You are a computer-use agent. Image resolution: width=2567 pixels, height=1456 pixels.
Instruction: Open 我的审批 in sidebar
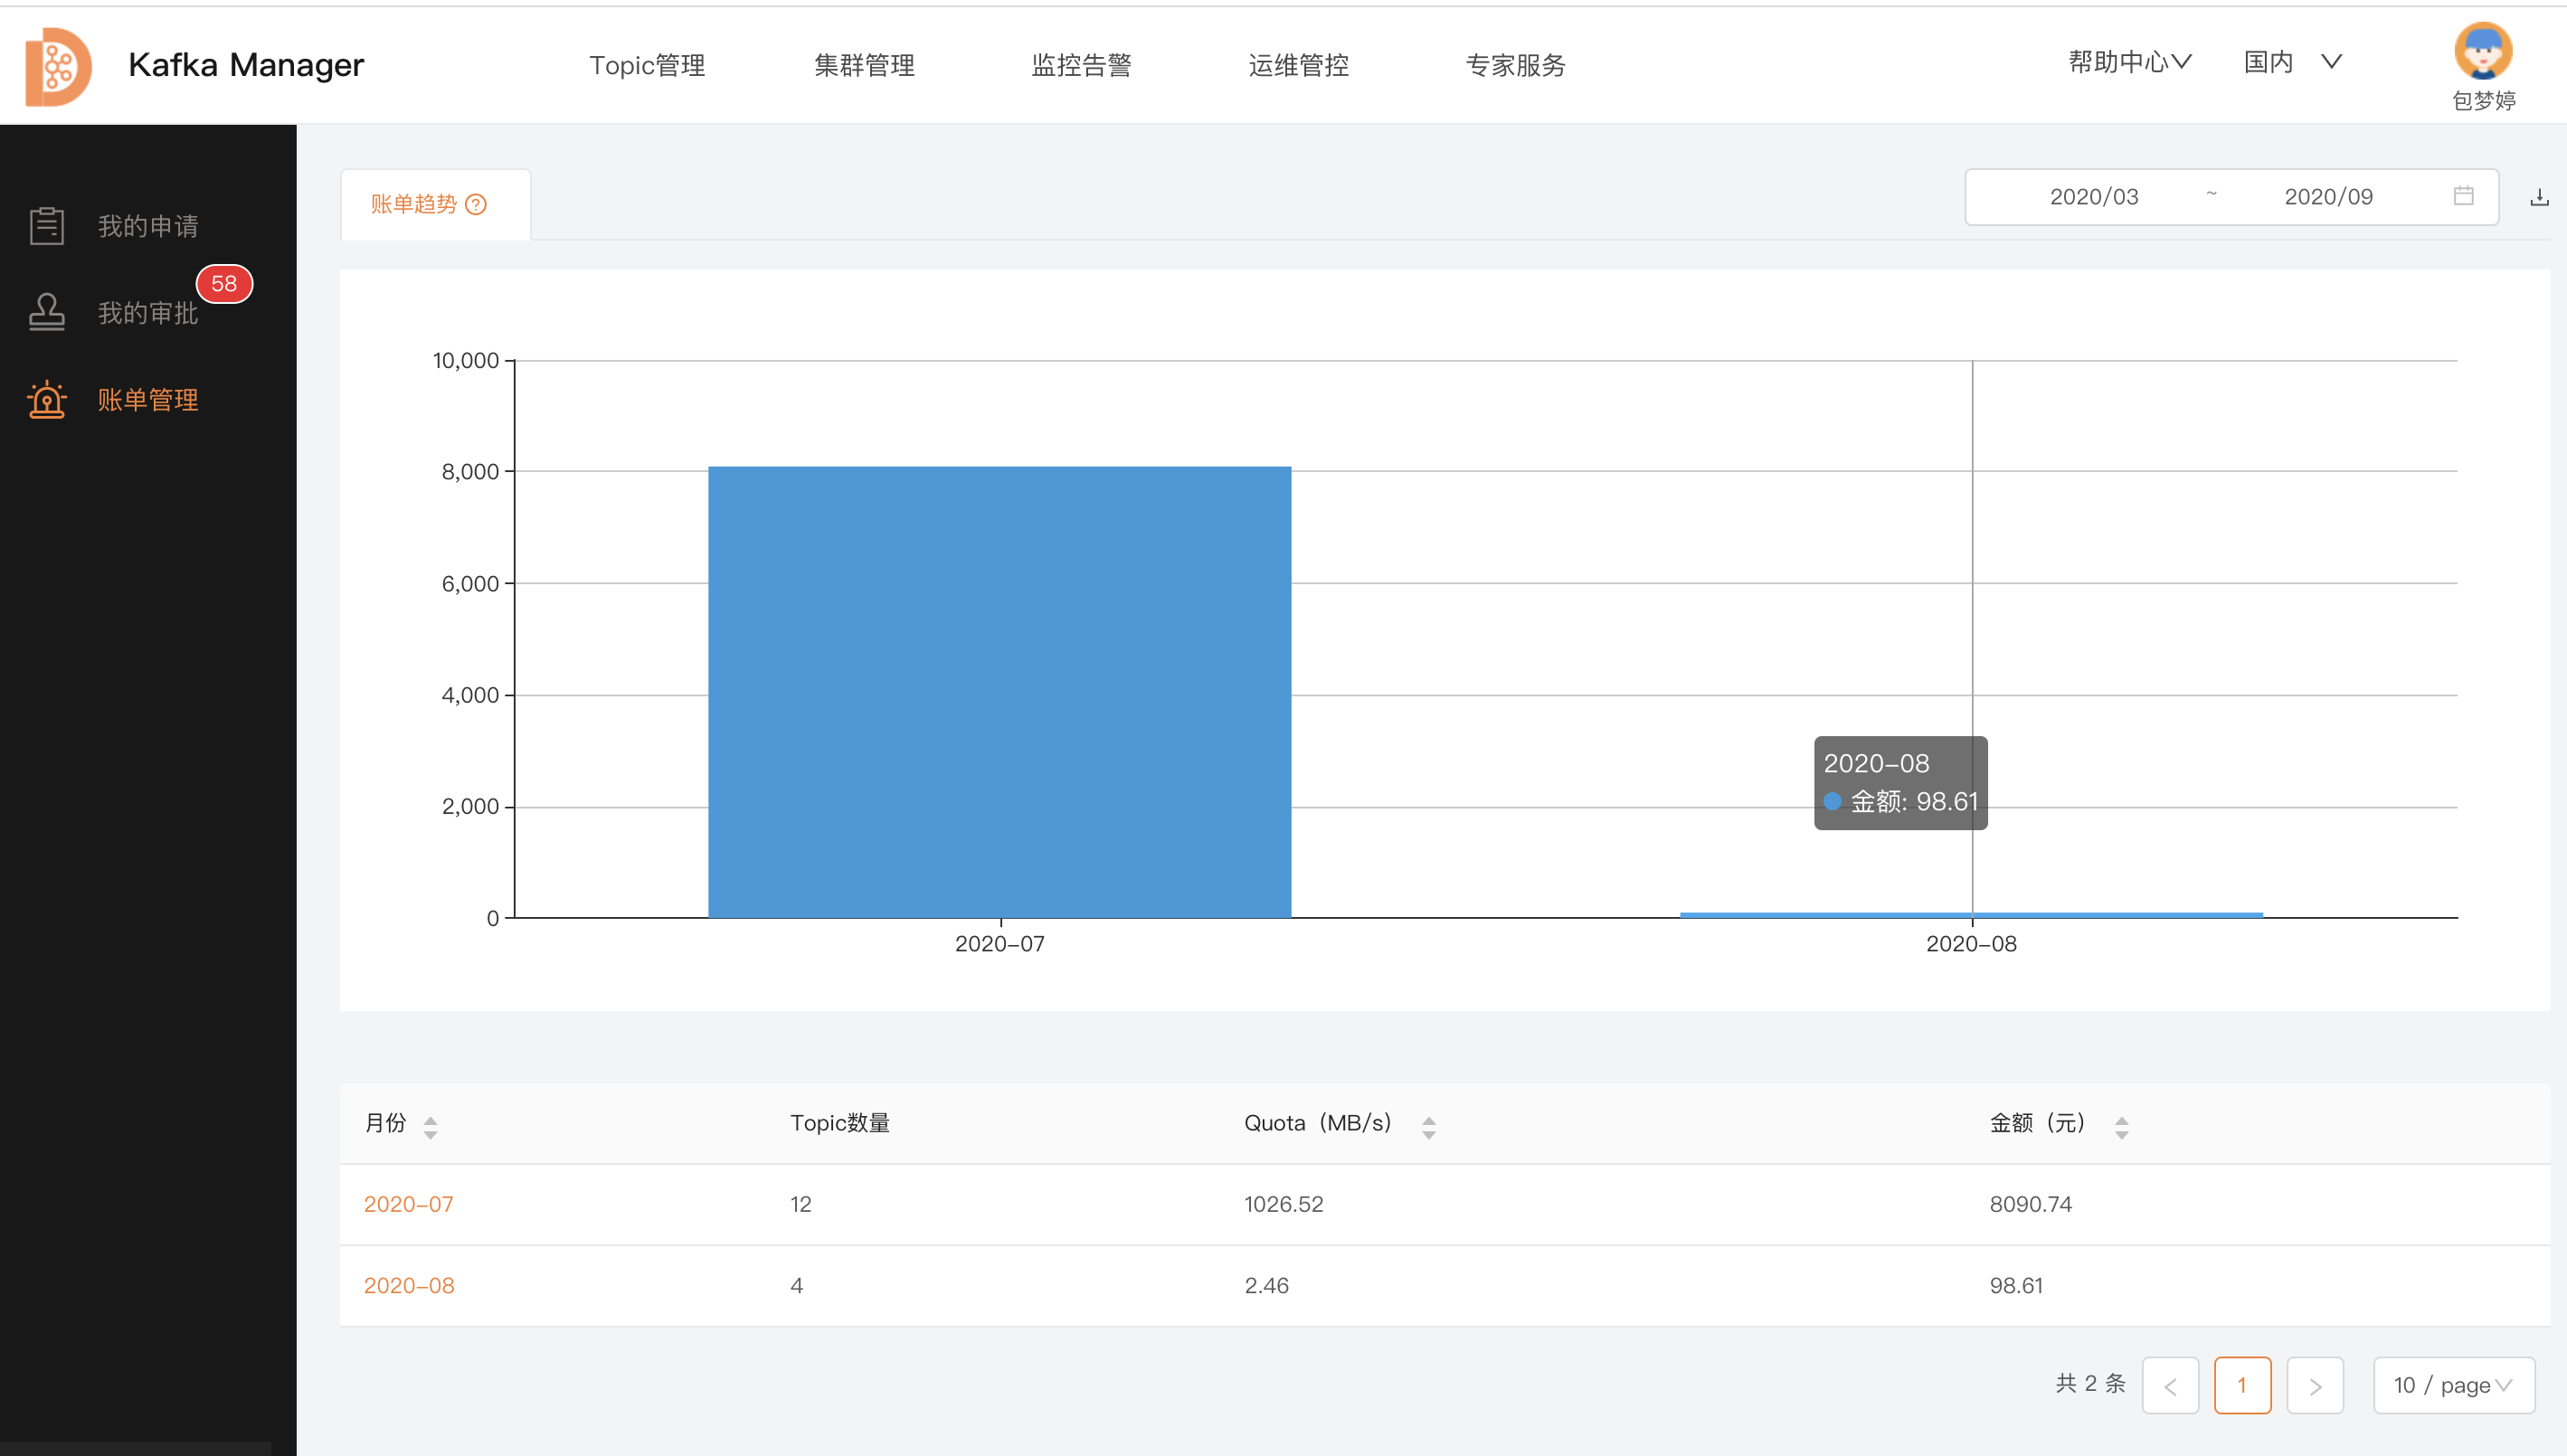(x=147, y=313)
